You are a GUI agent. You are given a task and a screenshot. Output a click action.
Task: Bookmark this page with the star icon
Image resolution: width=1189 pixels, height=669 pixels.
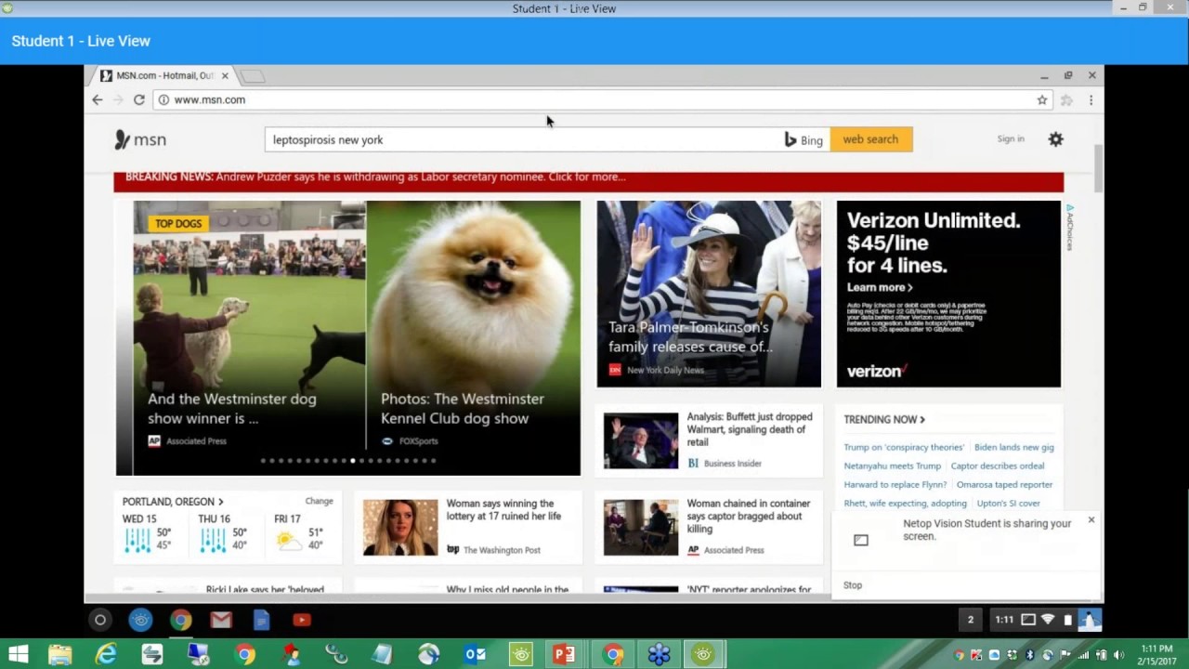click(x=1042, y=99)
